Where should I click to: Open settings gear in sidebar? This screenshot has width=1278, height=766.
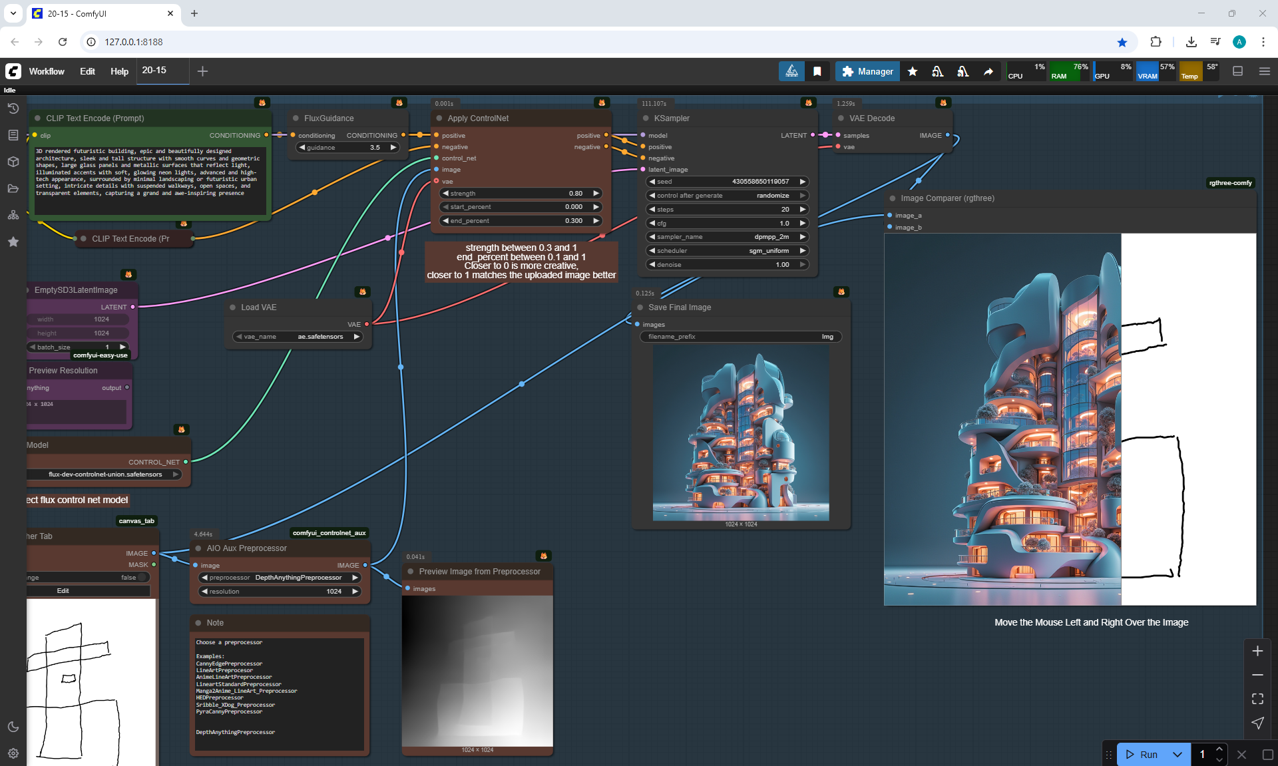pyautogui.click(x=13, y=753)
